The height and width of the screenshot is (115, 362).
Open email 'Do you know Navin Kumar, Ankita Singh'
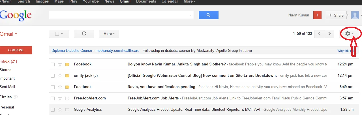(x=177, y=64)
